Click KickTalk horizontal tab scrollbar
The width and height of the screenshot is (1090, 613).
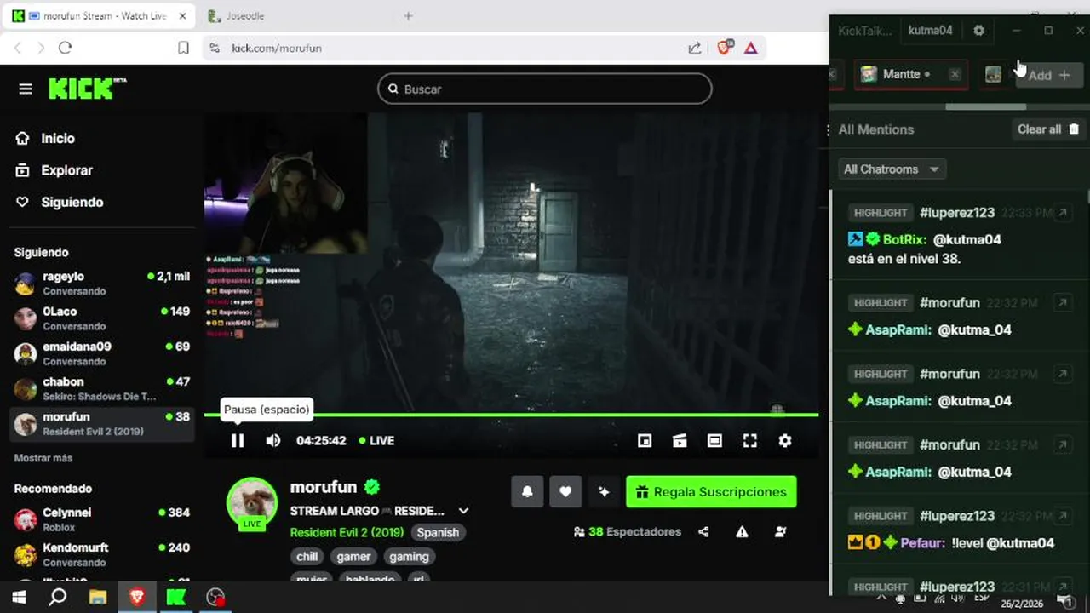click(986, 106)
